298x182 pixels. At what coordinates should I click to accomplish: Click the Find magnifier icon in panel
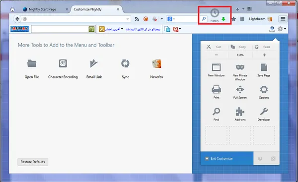click(216, 112)
